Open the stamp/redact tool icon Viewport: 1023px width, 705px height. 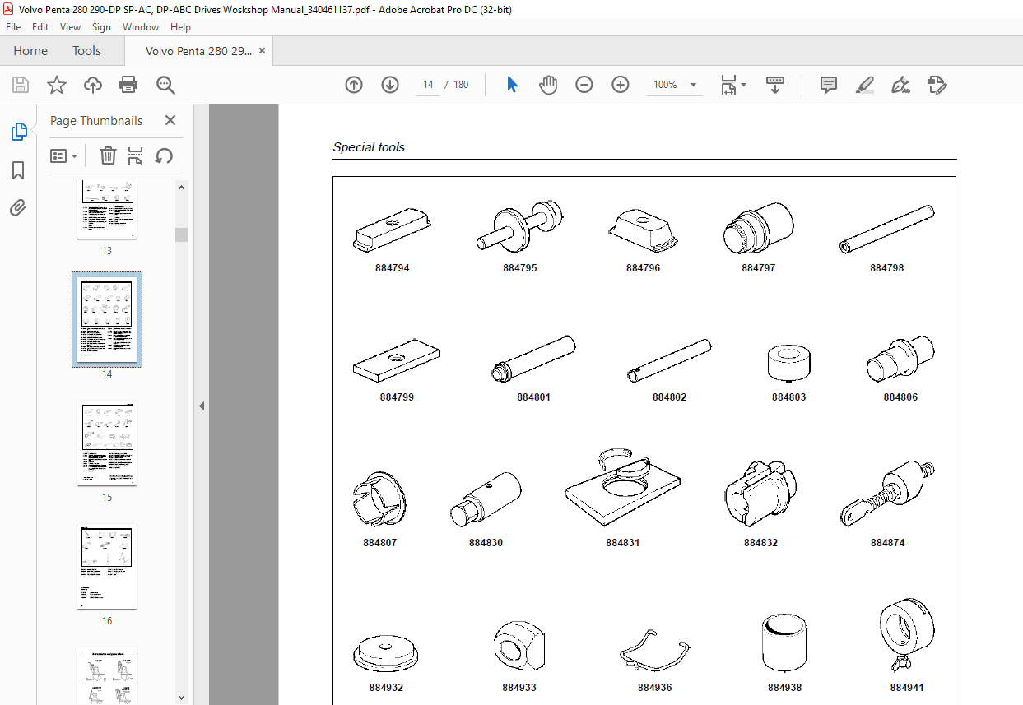pyautogui.click(x=937, y=85)
